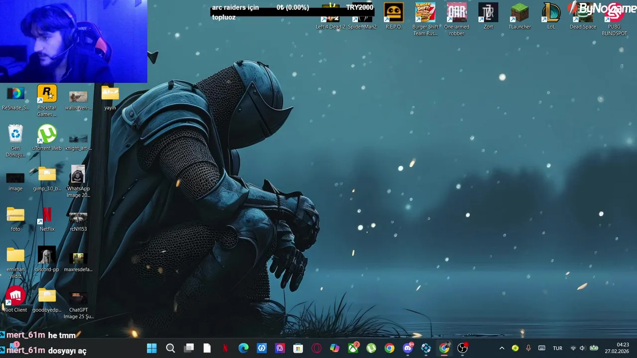The image size is (637, 358).
Task: Open the Netflix app in the taskbar
Action: [x=225, y=348]
